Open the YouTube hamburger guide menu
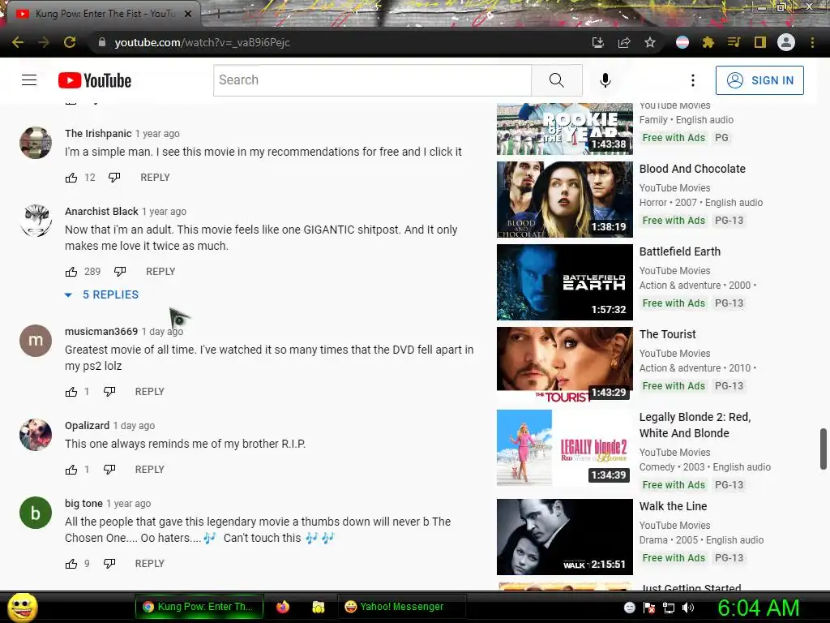The width and height of the screenshot is (830, 623). tap(29, 80)
